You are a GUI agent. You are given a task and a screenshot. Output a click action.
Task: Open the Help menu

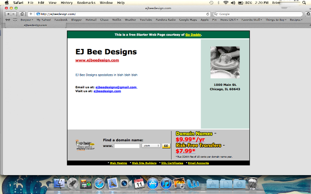tap(121, 2)
